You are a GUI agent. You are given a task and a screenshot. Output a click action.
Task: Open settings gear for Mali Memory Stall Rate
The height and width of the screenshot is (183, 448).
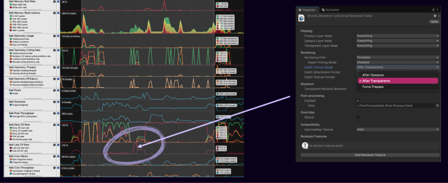tap(55, 1)
